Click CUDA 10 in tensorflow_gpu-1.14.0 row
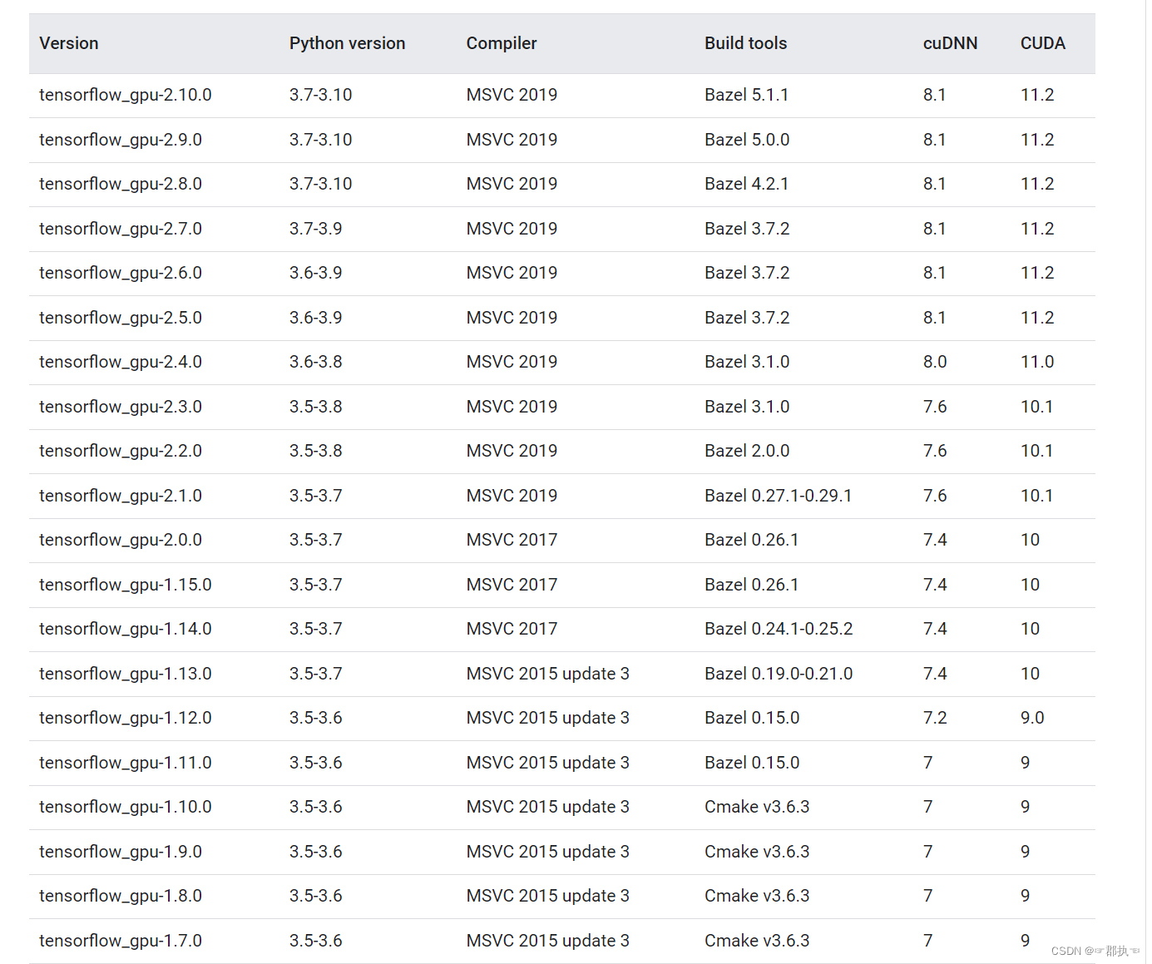Screen dimensions: 1152x964 (1031, 629)
